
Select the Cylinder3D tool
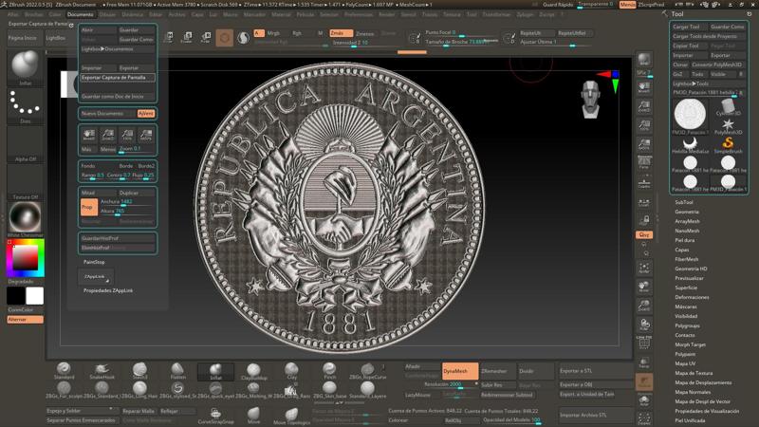(x=728, y=107)
